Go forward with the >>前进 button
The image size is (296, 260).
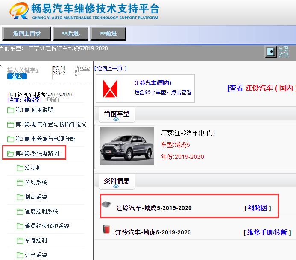tap(108, 34)
